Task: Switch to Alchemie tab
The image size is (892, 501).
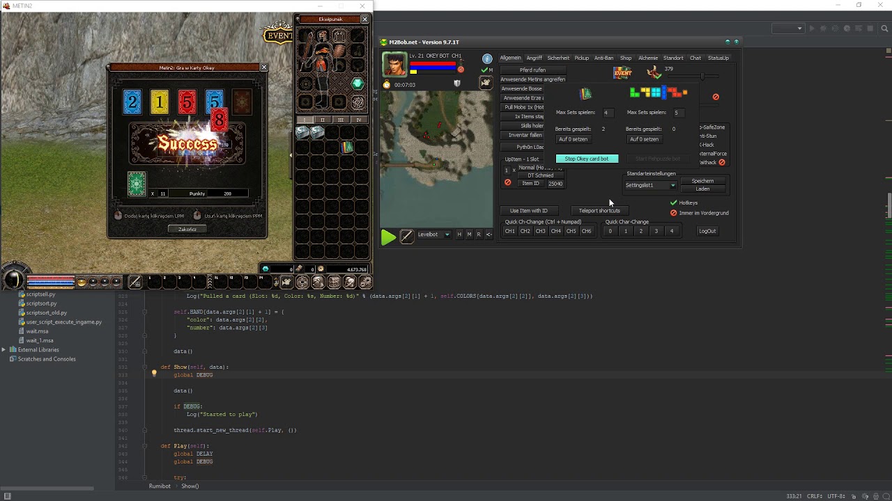Action: 648,58
